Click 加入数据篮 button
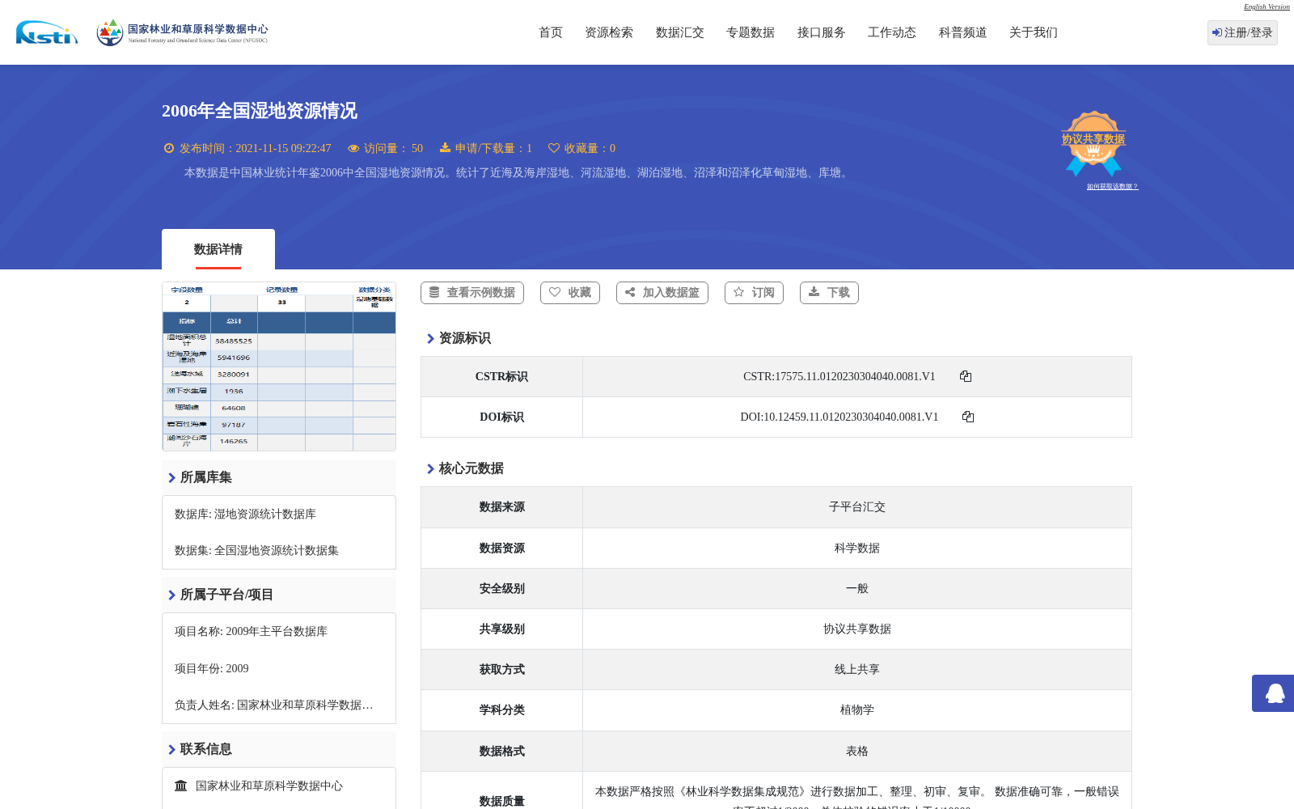Viewport: 1294px width, 809px height. pos(662,293)
